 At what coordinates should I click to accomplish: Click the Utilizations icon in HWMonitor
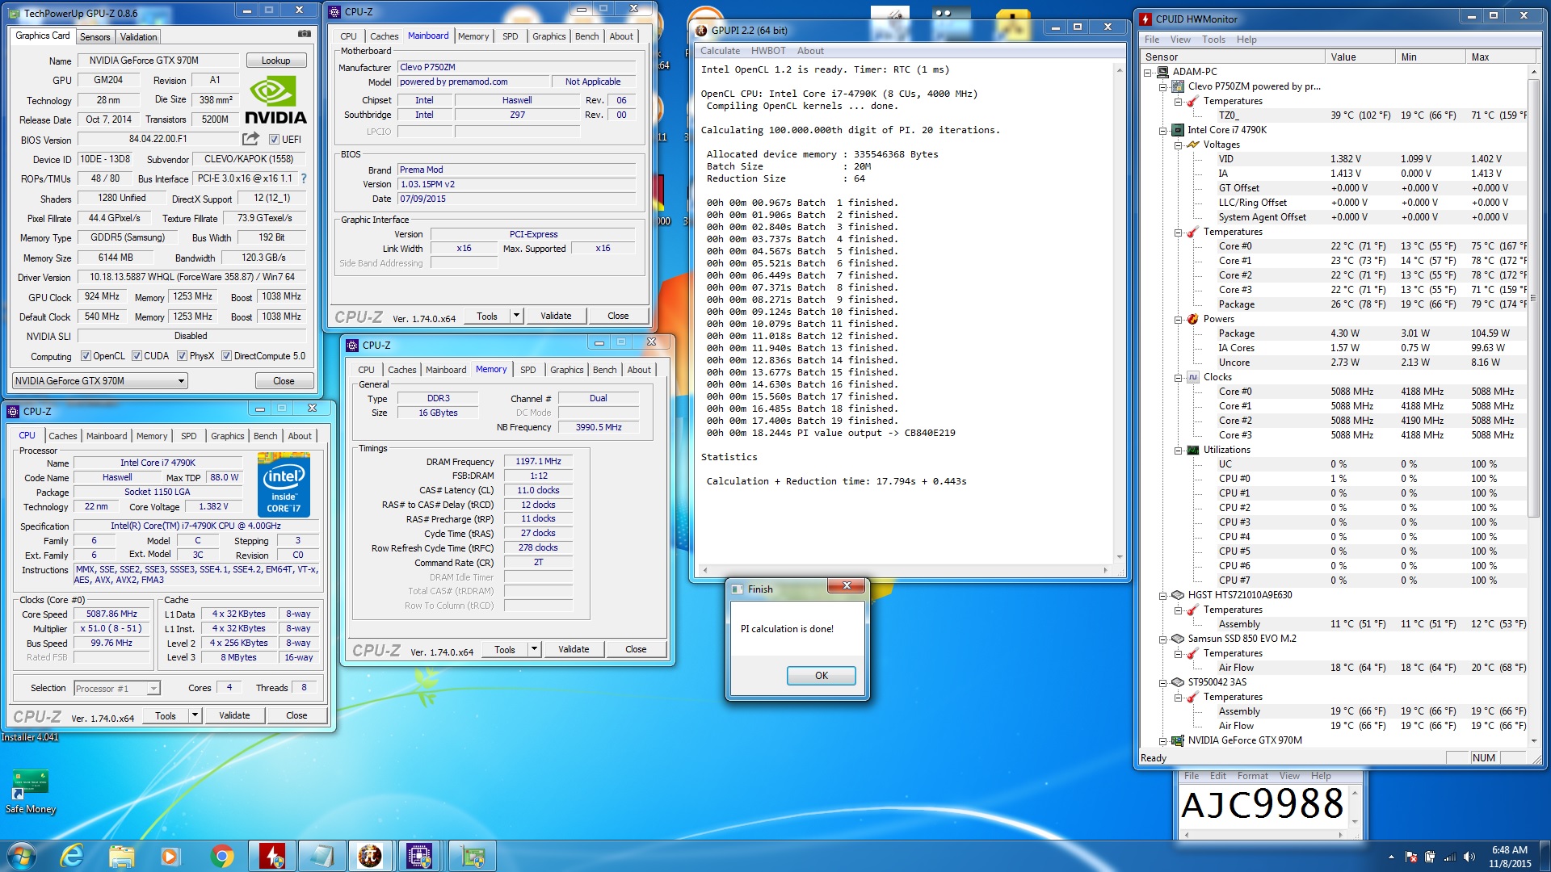1192,450
